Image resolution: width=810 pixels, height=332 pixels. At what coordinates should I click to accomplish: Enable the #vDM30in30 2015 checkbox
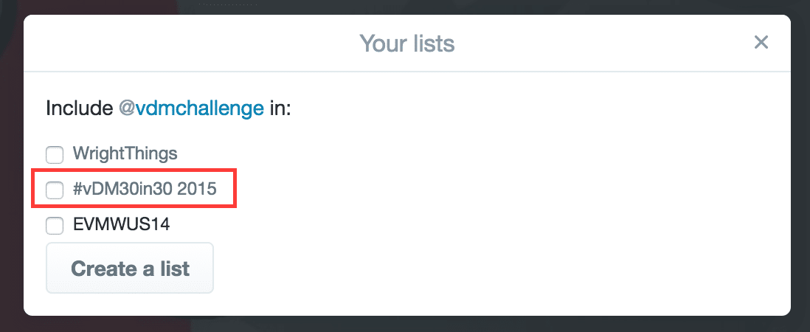pyautogui.click(x=55, y=190)
